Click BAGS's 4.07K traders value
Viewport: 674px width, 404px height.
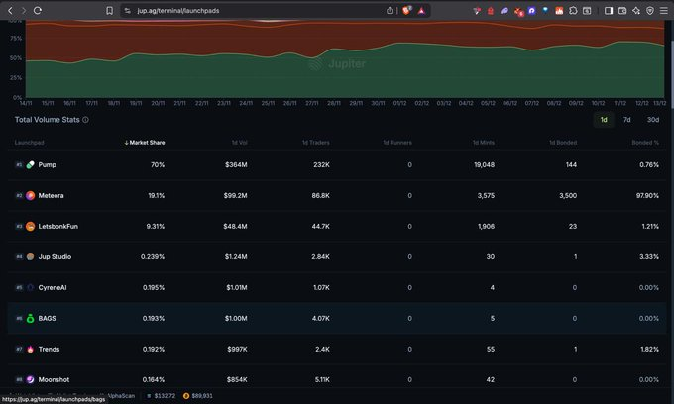(x=321, y=319)
